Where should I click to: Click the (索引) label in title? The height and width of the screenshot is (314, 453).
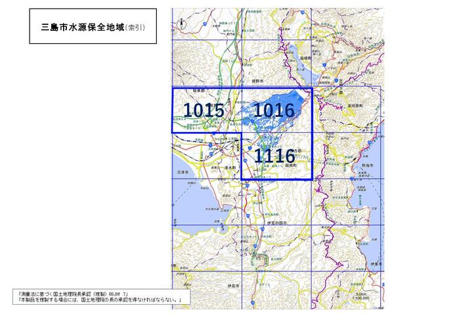pos(135,28)
